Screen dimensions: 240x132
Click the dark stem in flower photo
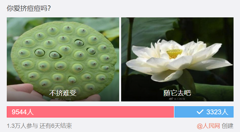130,46
